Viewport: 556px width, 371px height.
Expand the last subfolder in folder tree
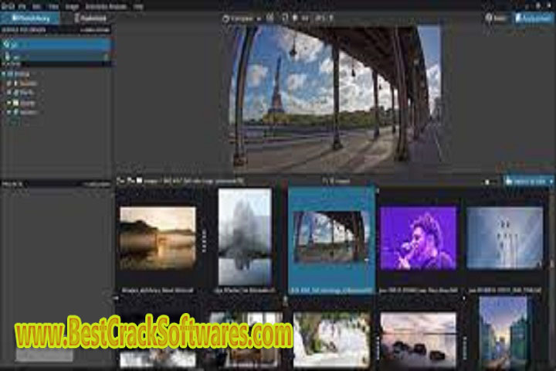point(9,112)
